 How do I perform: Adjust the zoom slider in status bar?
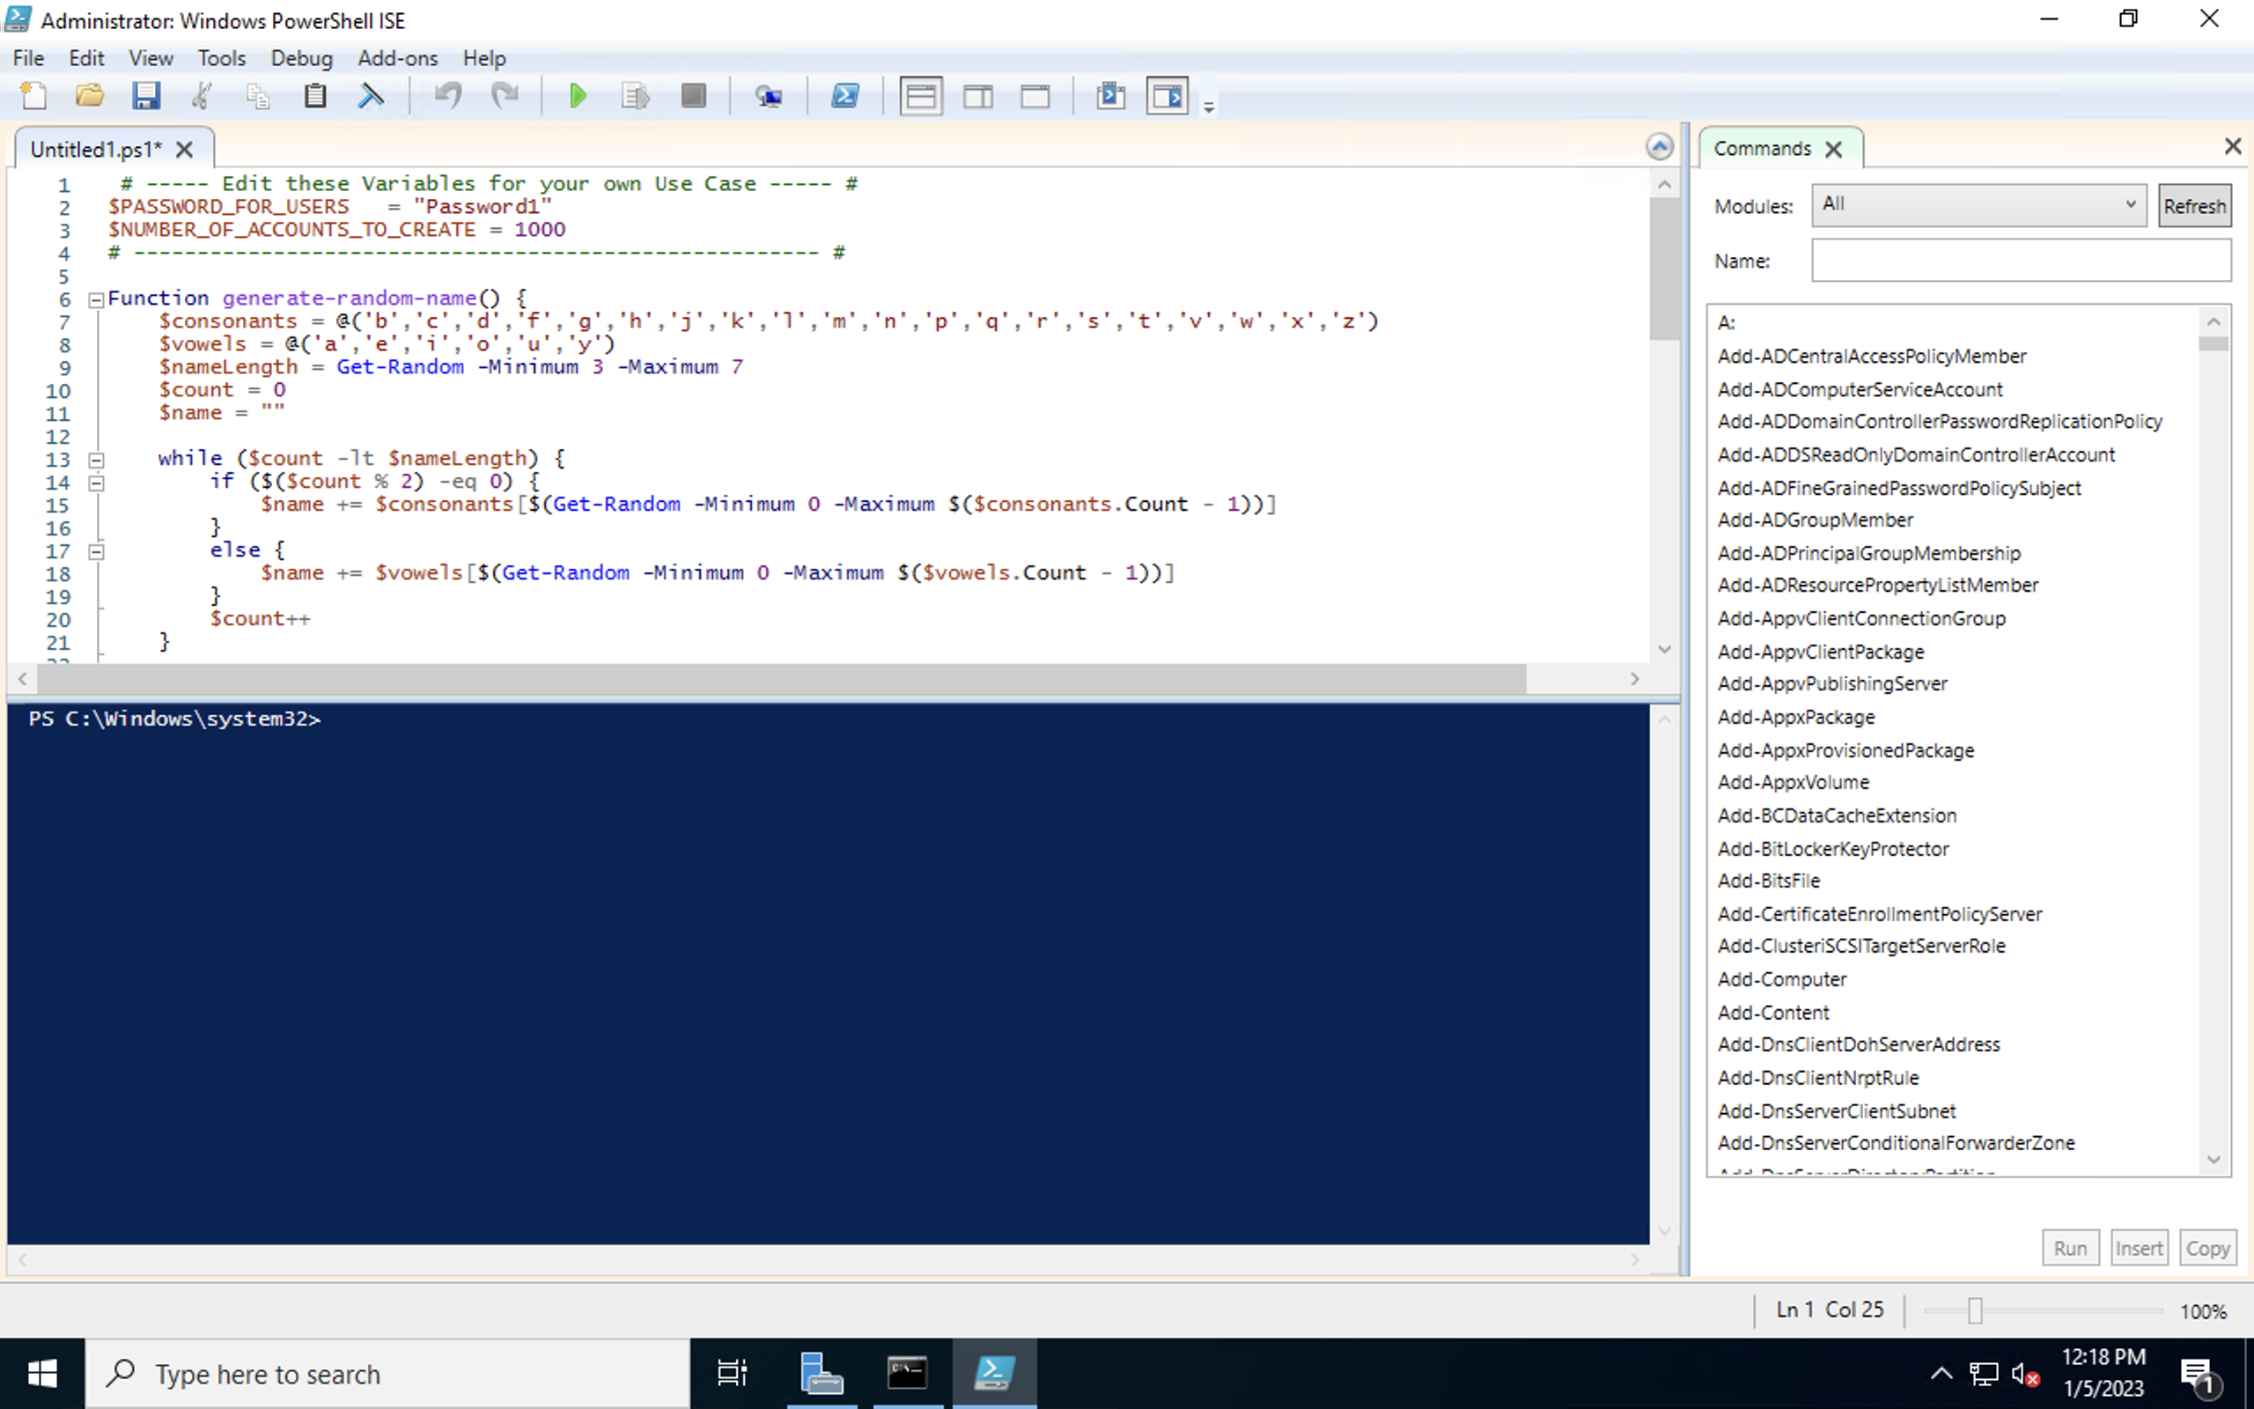tap(1975, 1311)
